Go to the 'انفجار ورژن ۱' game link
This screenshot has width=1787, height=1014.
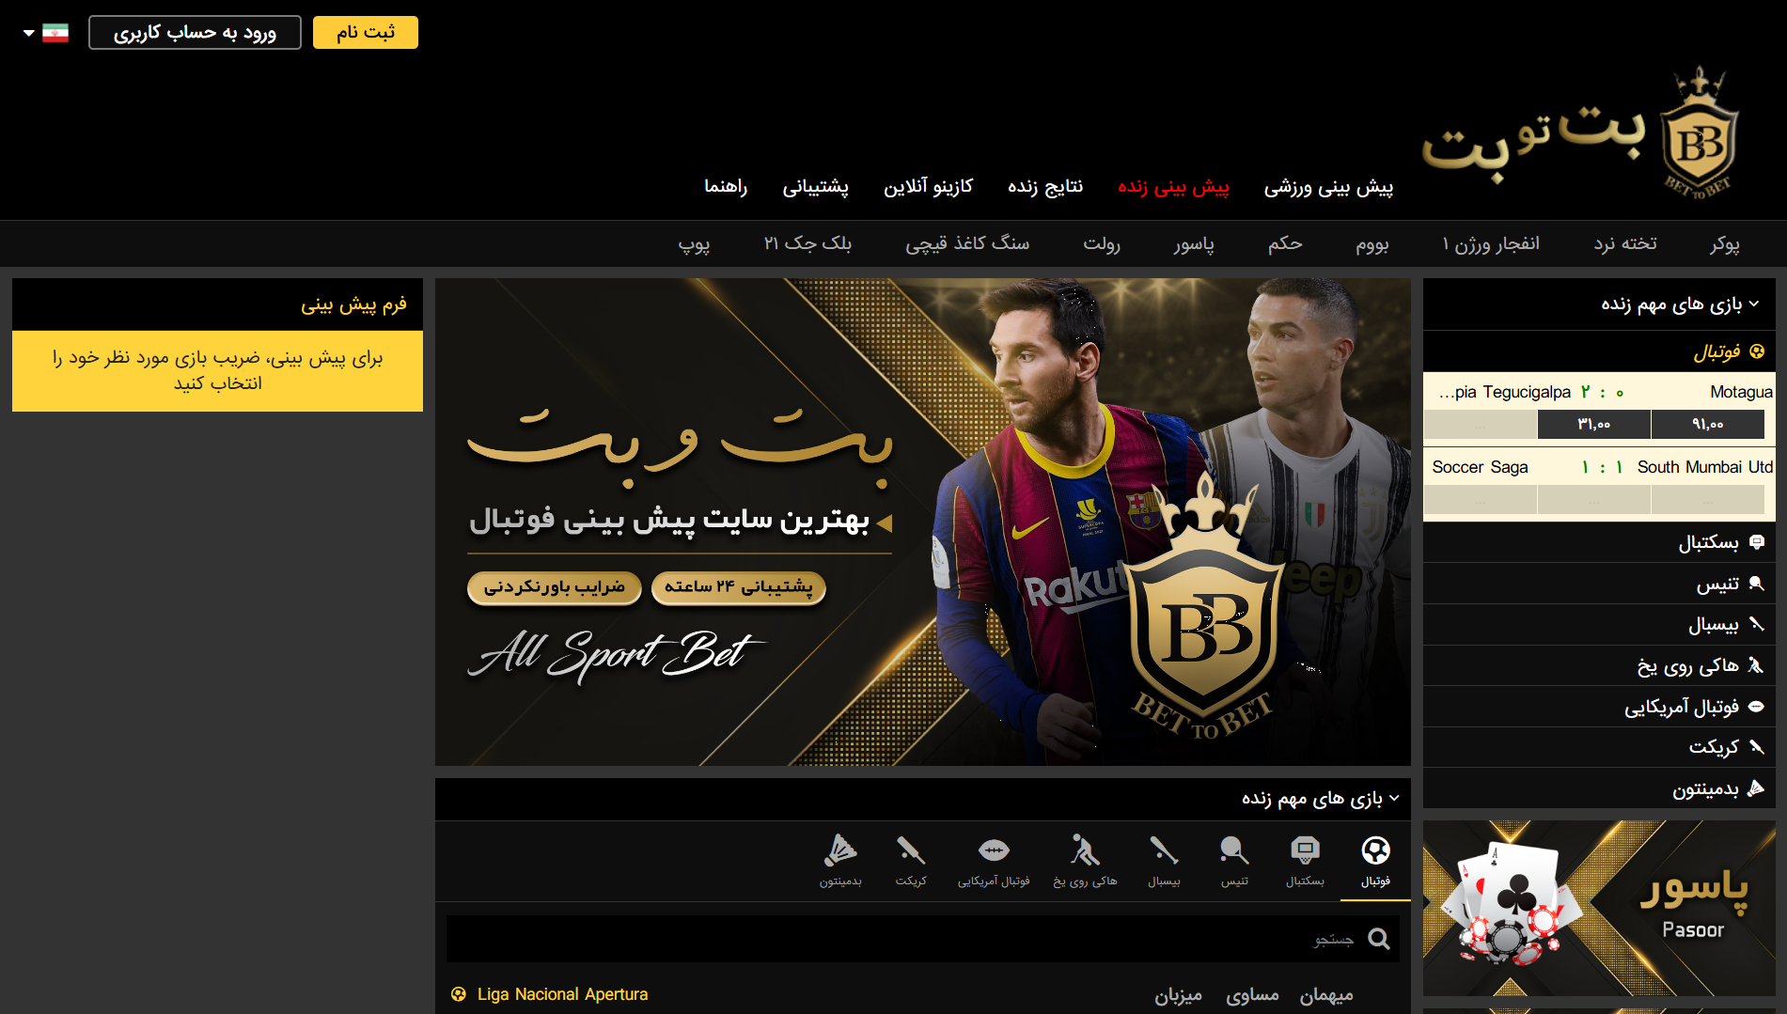(x=1491, y=244)
